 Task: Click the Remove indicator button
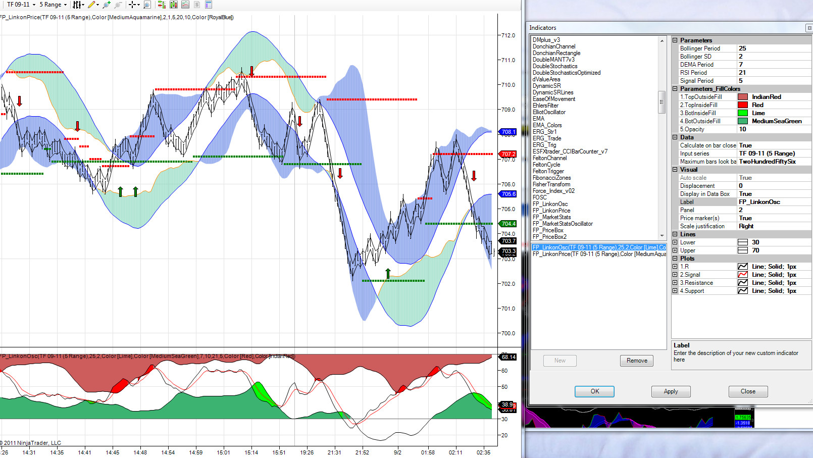637,361
